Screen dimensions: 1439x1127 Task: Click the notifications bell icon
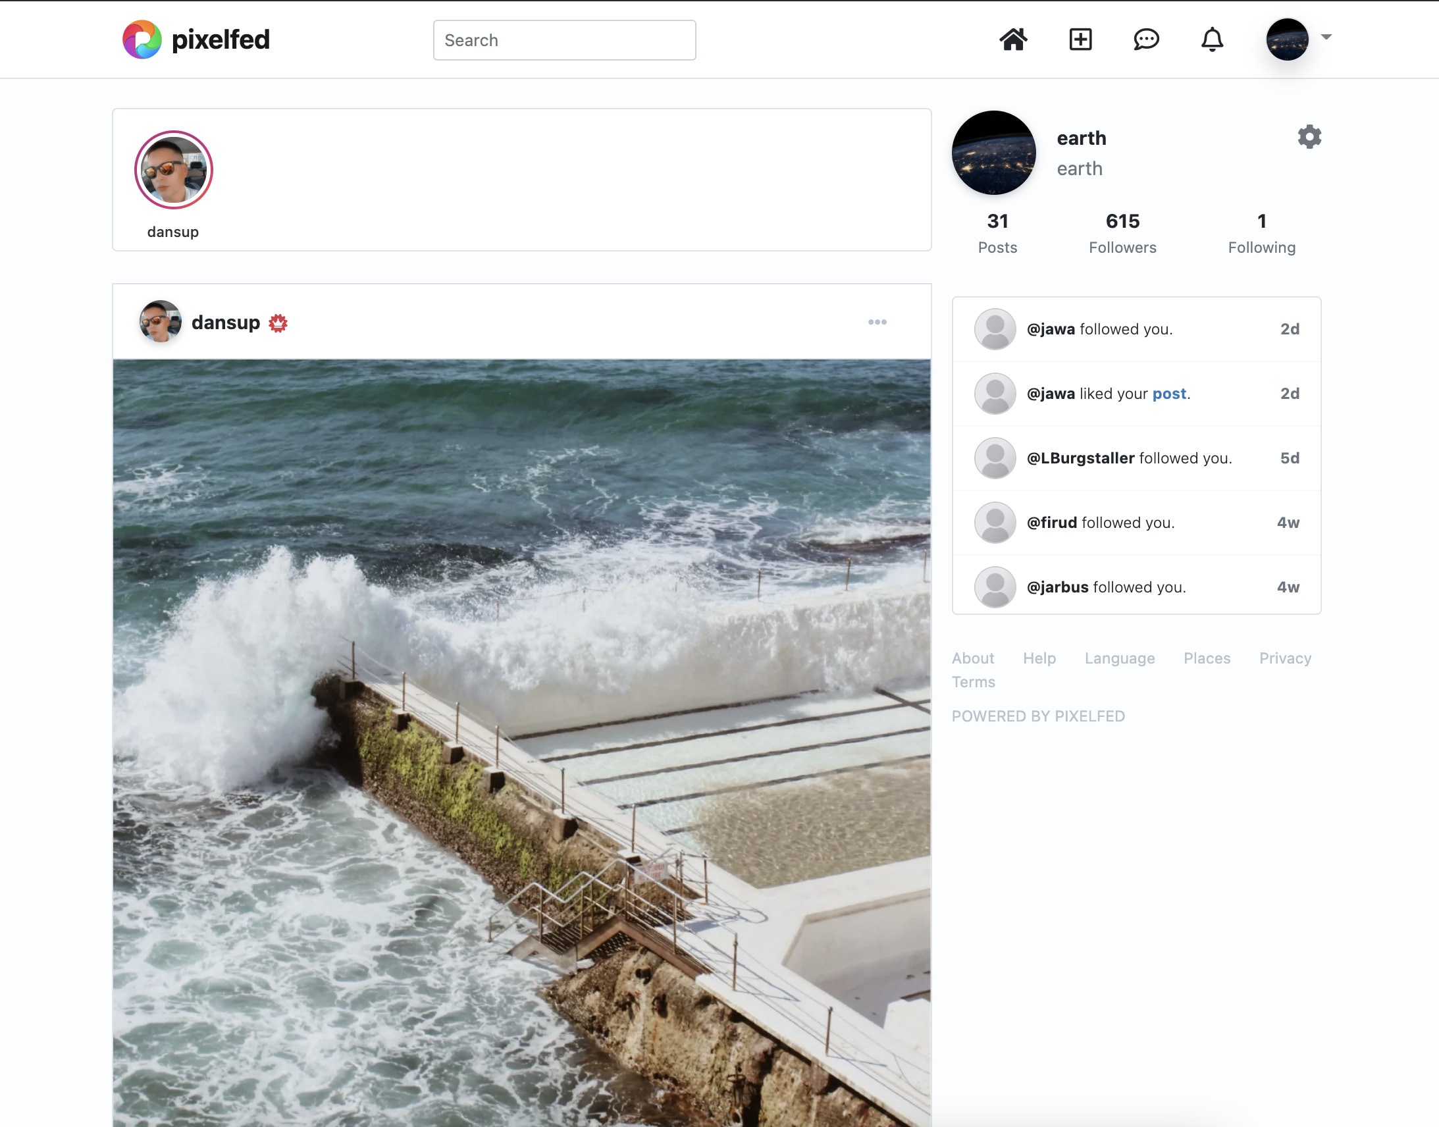[1211, 39]
